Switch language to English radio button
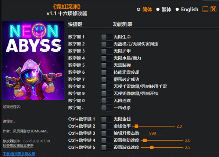Image resolution: width=219 pixels, height=157 pixels. click(177, 10)
